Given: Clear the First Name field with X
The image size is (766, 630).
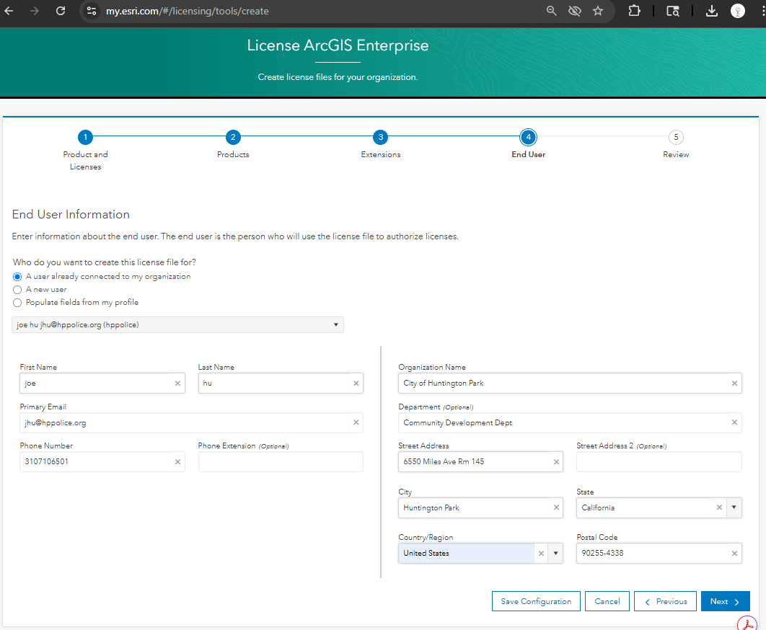Looking at the screenshot, I should click(177, 383).
